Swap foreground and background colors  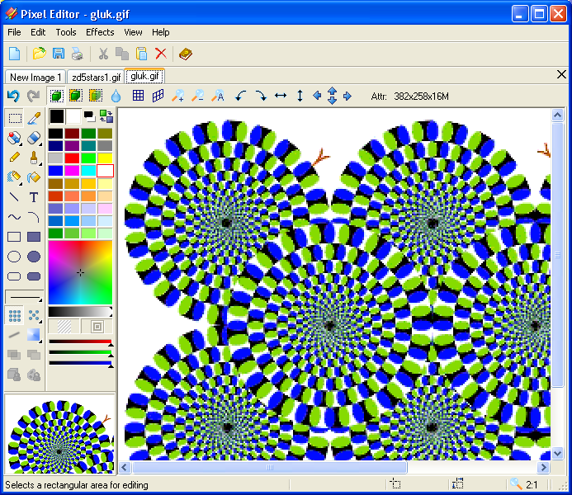tap(106, 116)
